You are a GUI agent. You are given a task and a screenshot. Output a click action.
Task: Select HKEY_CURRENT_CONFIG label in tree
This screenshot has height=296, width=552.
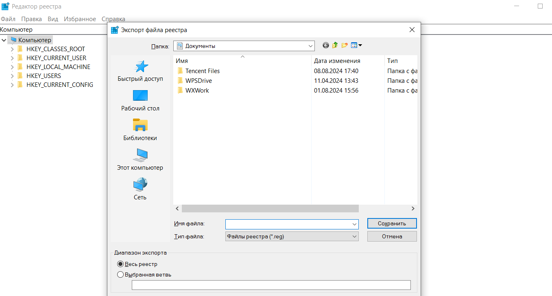click(x=60, y=84)
